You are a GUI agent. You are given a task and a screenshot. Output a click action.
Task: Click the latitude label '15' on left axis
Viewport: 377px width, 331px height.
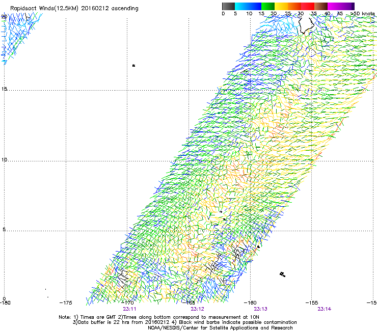4,89
